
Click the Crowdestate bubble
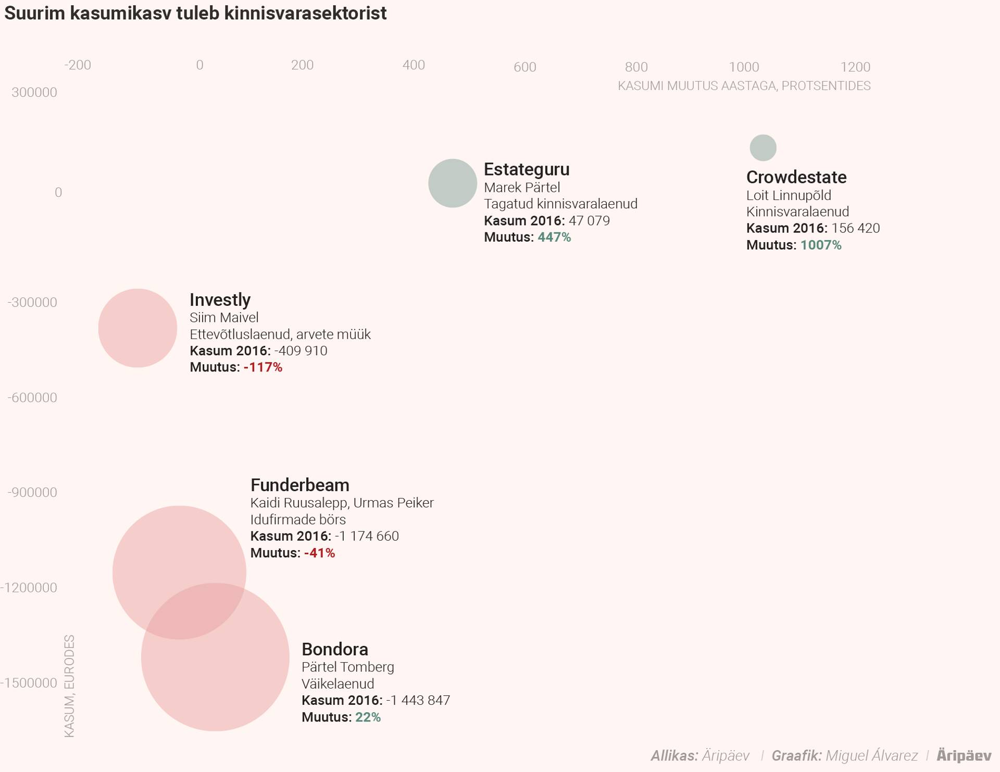click(762, 148)
